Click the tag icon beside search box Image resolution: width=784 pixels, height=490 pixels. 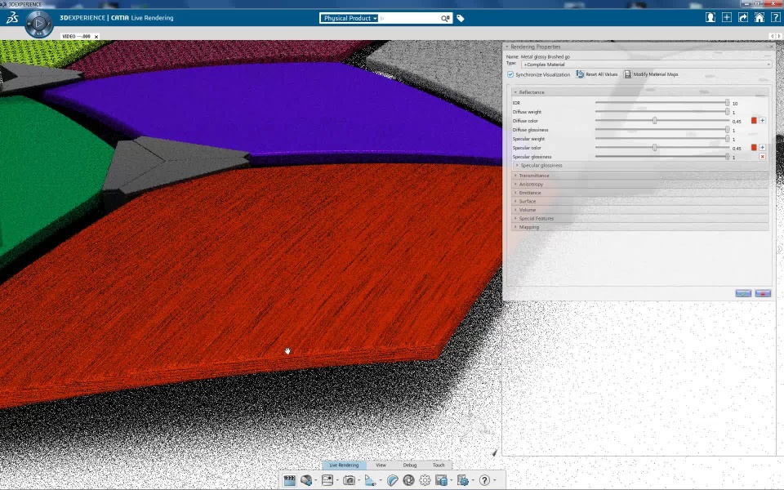tap(461, 18)
